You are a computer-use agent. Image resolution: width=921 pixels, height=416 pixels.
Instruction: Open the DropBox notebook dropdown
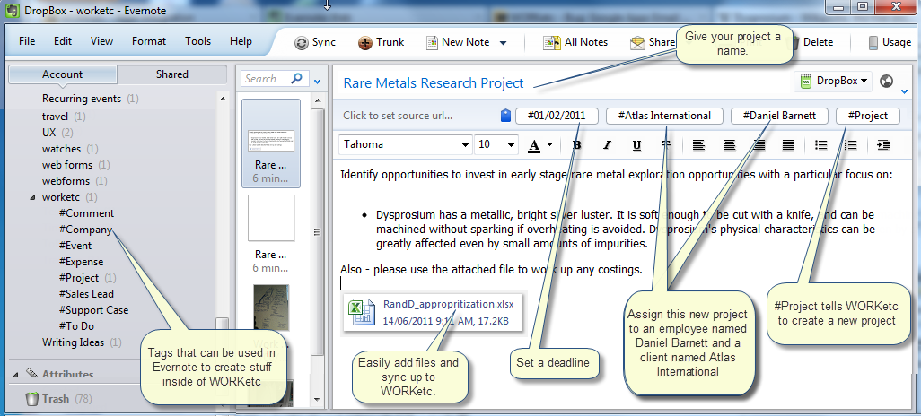click(x=834, y=82)
